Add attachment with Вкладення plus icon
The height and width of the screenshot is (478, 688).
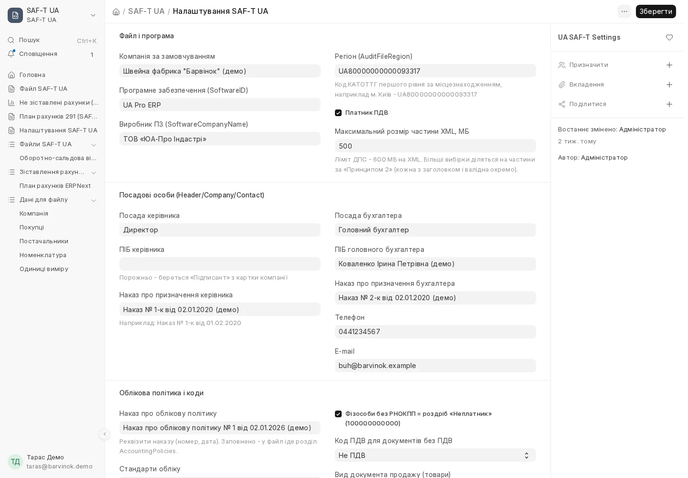click(669, 85)
